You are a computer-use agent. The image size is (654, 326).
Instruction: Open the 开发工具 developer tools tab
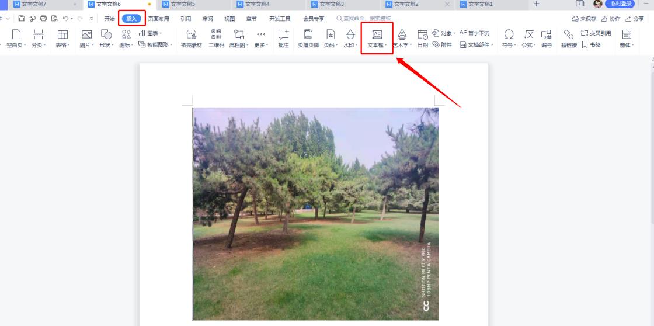[280, 19]
